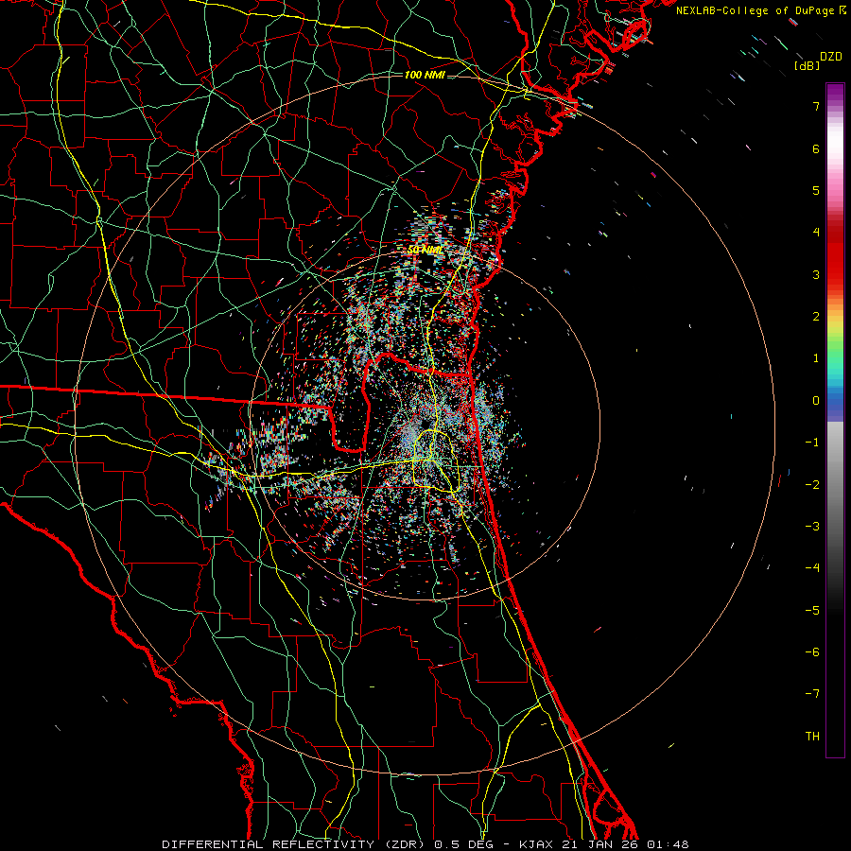The image size is (851, 851).
Task: Click the -1 dB legend value
Action: pos(812,443)
